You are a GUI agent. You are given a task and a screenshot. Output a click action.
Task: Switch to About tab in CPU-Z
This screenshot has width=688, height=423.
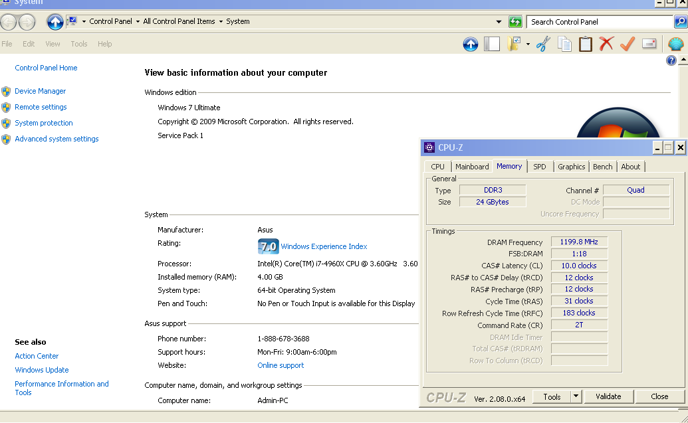tap(631, 167)
